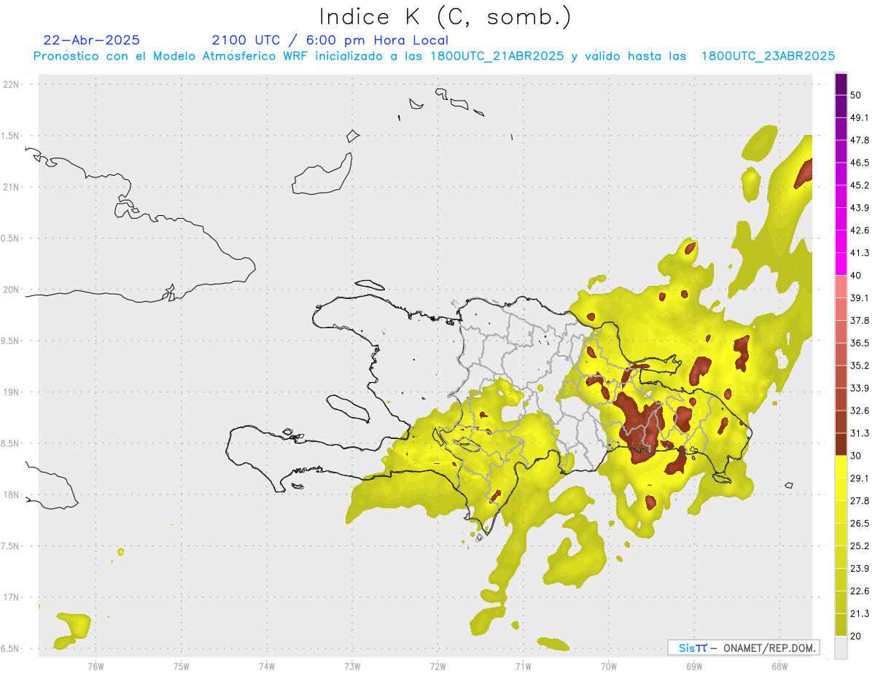Pick the bright yellow swatch between 29.1 and 30
The width and height of the screenshot is (875, 676).
(x=841, y=467)
